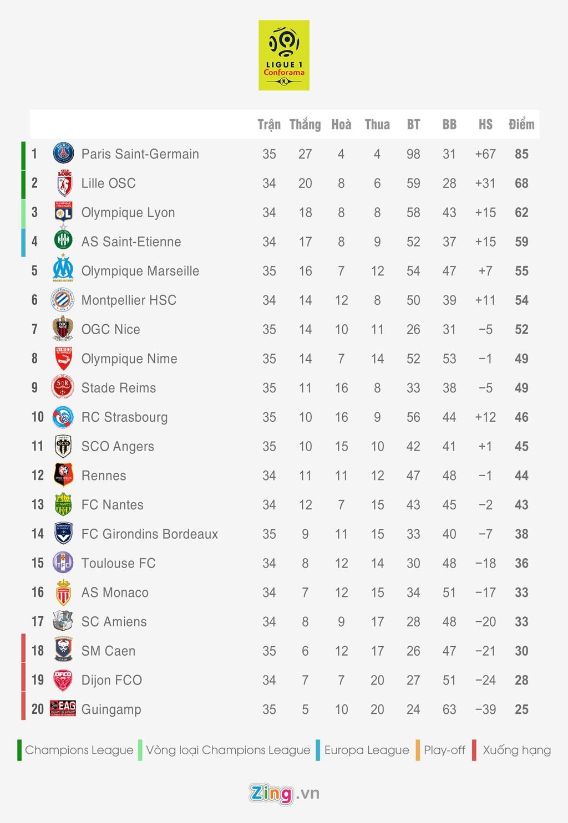Click the FC Nantes club crest
Image resolution: width=568 pixels, height=823 pixels.
click(63, 505)
